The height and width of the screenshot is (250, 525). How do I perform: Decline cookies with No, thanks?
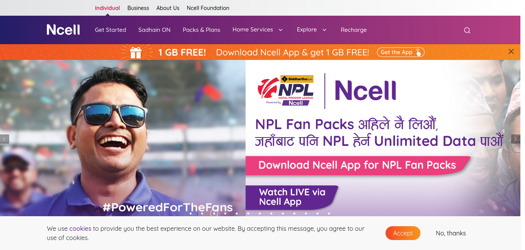coord(451,233)
